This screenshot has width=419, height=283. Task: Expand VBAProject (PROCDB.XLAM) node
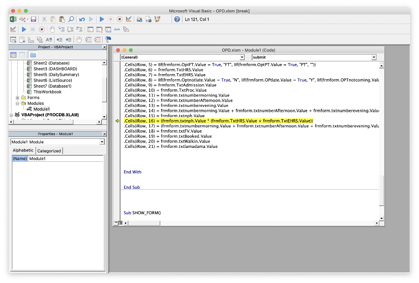pyautogui.click(x=11, y=115)
